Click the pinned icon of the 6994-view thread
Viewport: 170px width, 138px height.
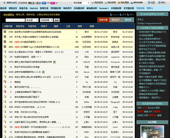5,46
